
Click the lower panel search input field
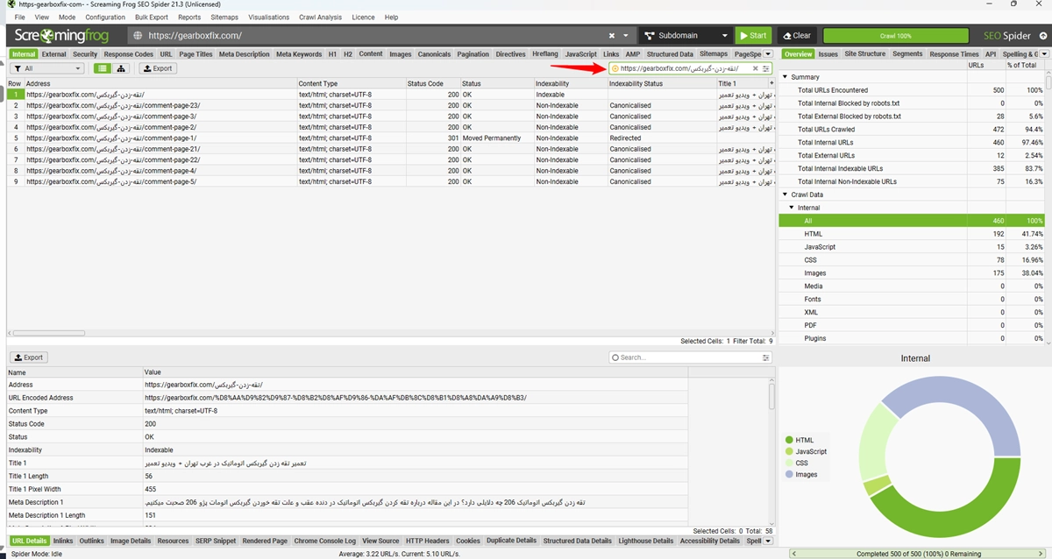pyautogui.click(x=684, y=357)
